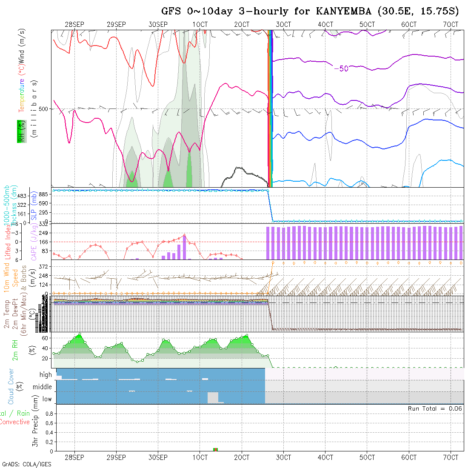Viewport: 468px width, 468px height.
Task: Click the -50 temperature contour label
Action: click(340, 68)
